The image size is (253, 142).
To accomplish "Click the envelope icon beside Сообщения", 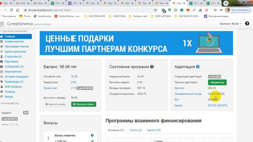I will (x=2, y=67).
